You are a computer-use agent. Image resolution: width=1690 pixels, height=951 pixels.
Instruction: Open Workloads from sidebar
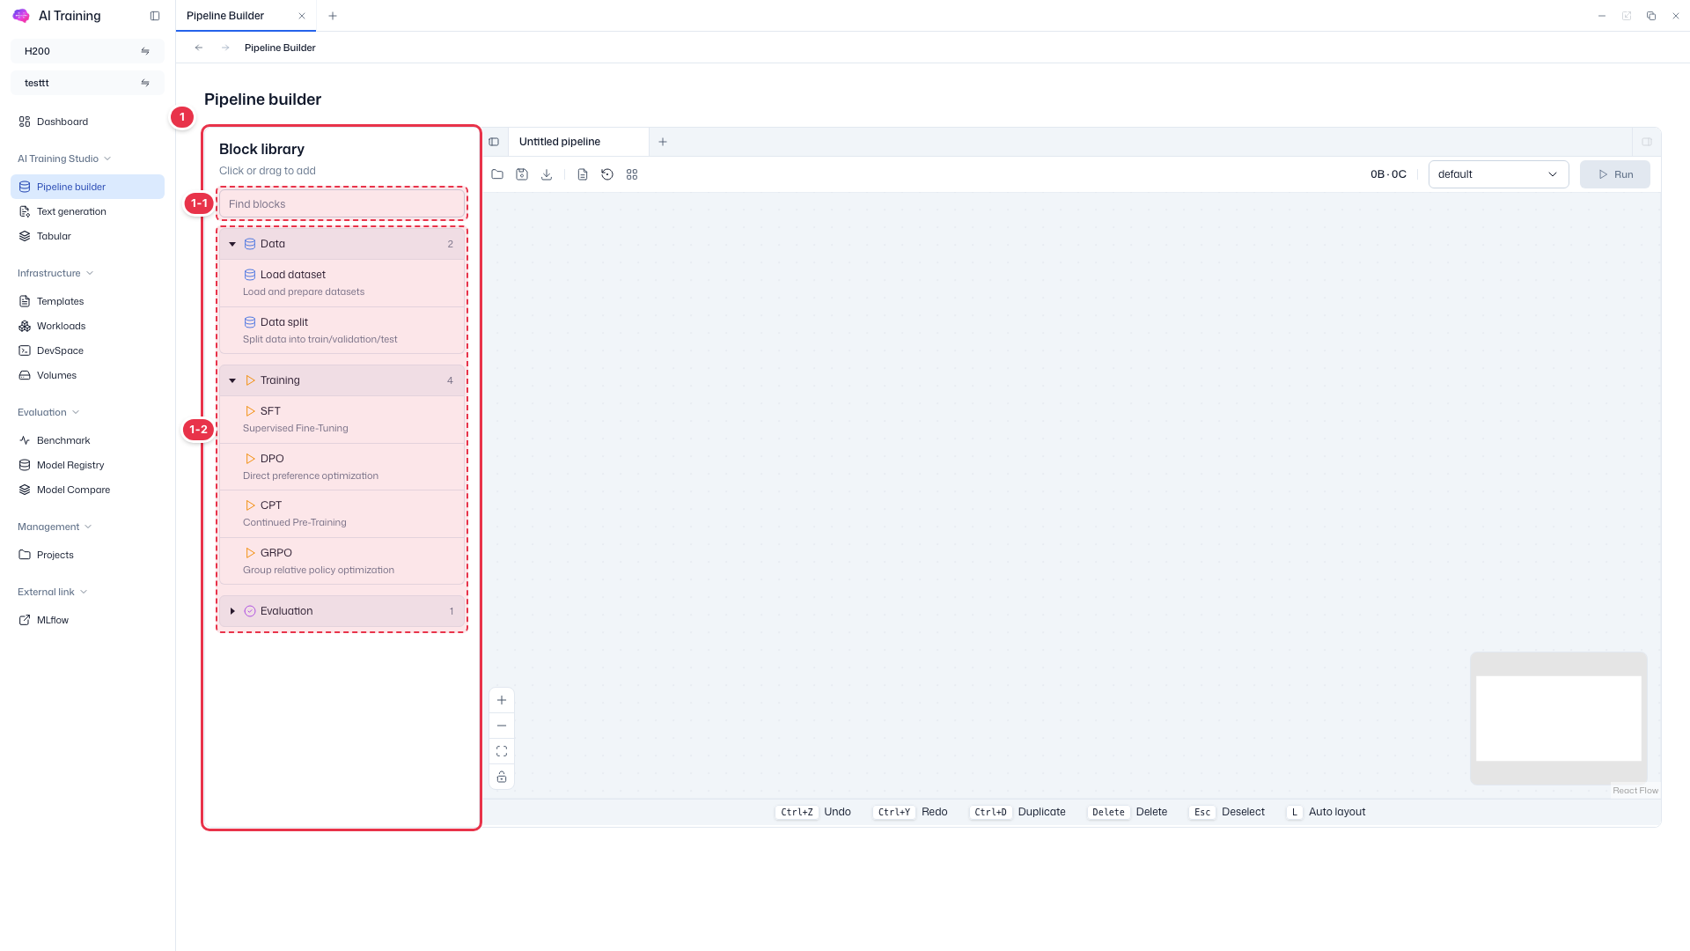pos(87,326)
